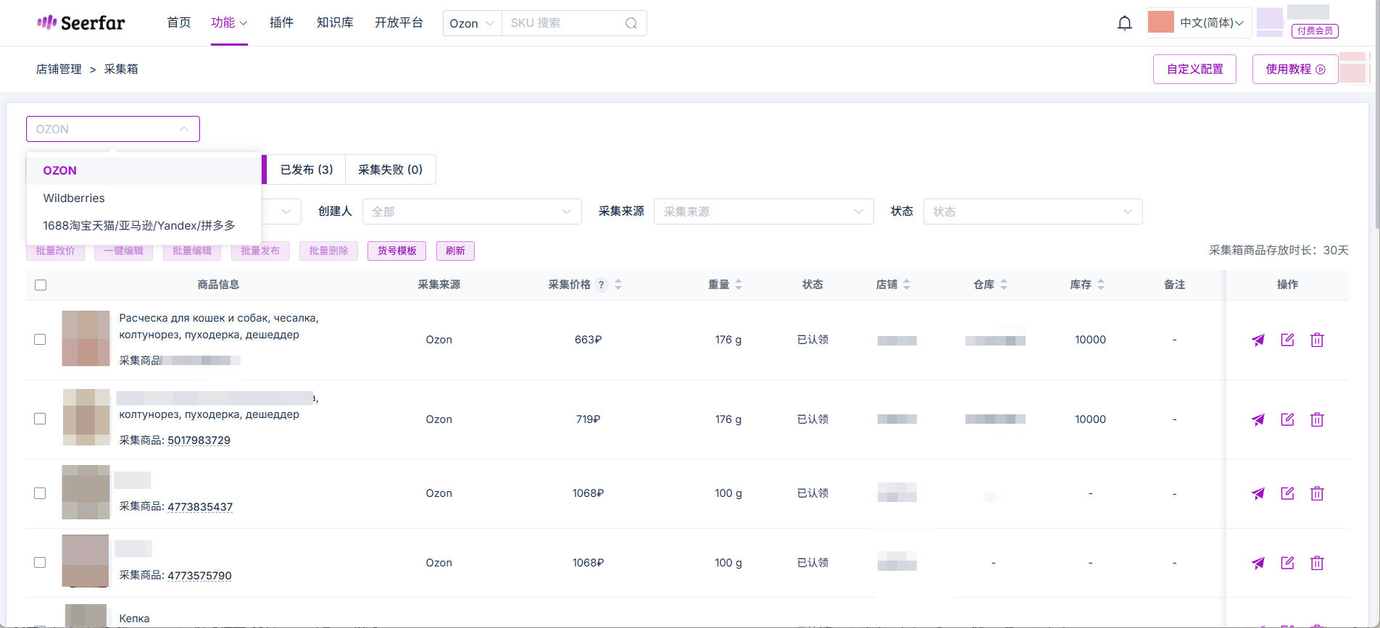This screenshot has width=1380, height=628.
Task: Open the 状态 filter dropdown
Action: point(1033,212)
